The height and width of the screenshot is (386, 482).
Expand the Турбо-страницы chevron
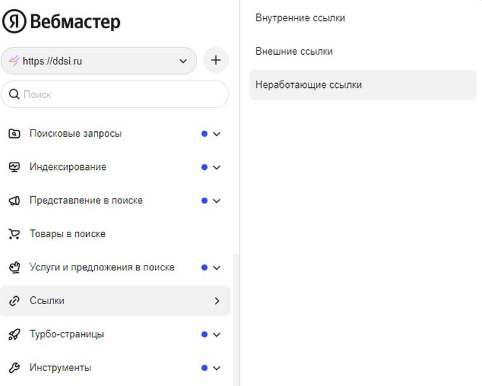(x=217, y=335)
